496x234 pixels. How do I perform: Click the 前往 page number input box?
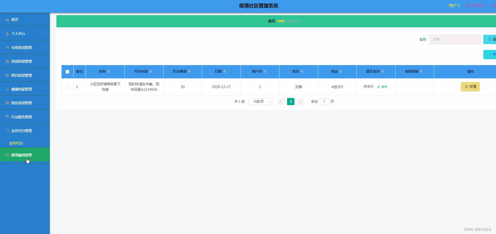coord(324,102)
